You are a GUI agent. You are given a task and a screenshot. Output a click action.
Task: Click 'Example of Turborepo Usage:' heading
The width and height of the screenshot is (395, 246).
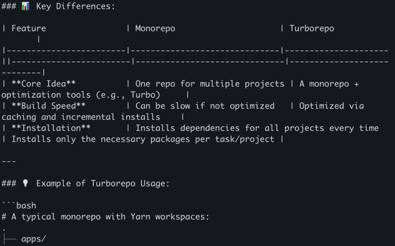pos(103,183)
